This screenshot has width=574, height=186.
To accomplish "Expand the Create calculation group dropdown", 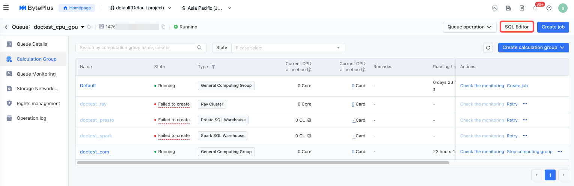I will [533, 48].
